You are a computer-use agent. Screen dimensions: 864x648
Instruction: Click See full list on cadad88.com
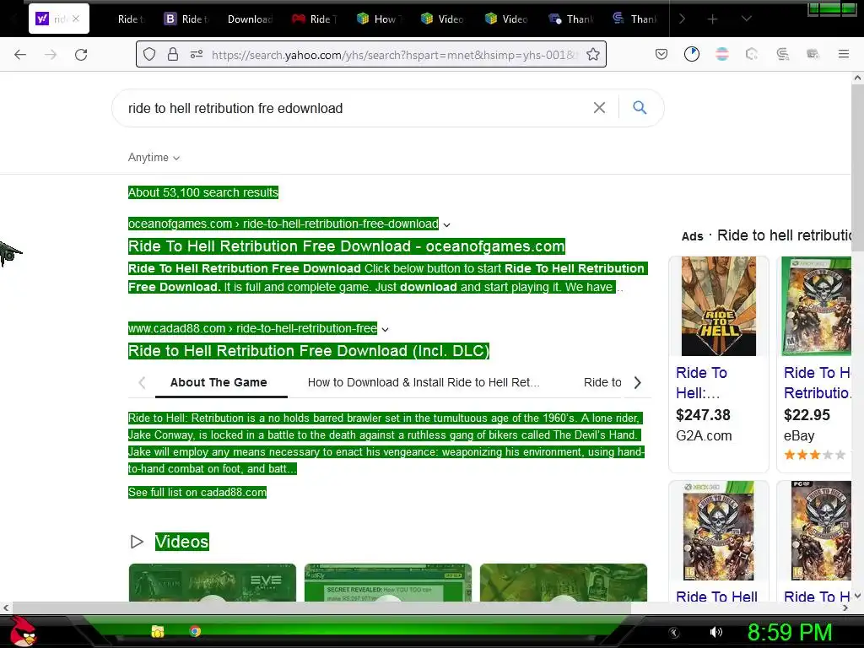tap(197, 492)
